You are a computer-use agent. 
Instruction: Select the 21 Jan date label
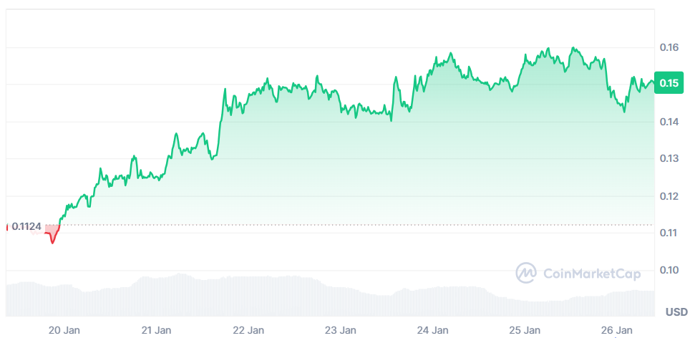tap(156, 330)
